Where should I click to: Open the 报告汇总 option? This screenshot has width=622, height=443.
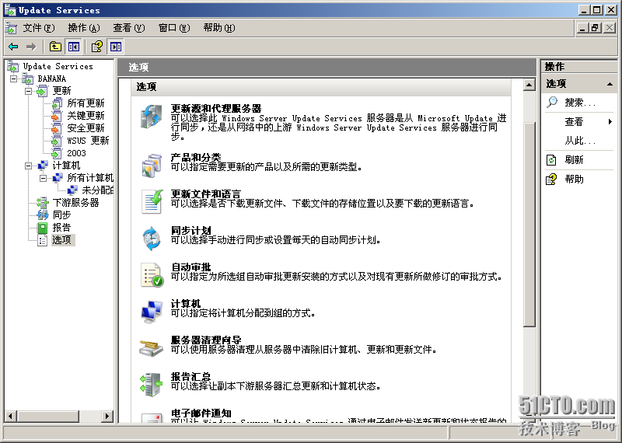tap(190, 376)
